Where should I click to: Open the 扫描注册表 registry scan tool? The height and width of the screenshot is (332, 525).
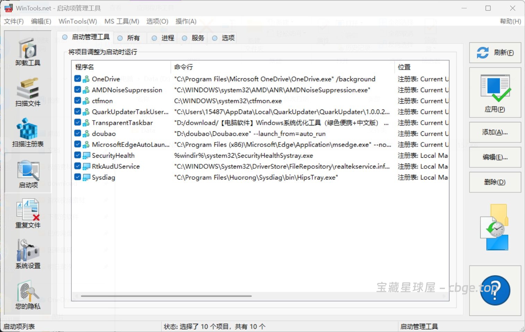(x=28, y=133)
